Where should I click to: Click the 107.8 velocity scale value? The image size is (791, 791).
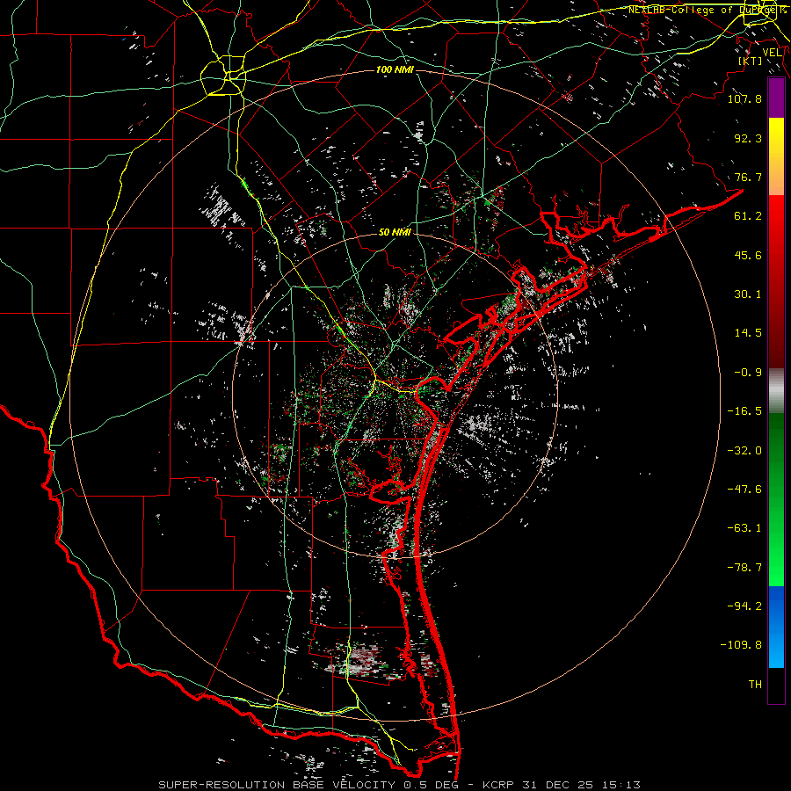[x=744, y=98]
